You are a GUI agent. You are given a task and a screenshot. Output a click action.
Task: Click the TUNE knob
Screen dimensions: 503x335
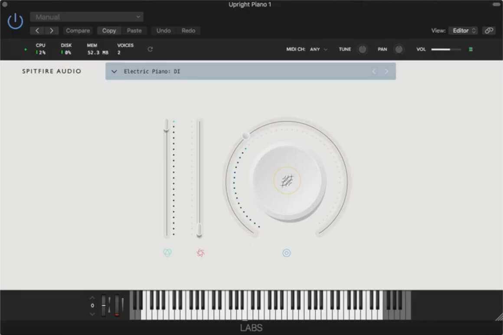(x=362, y=49)
